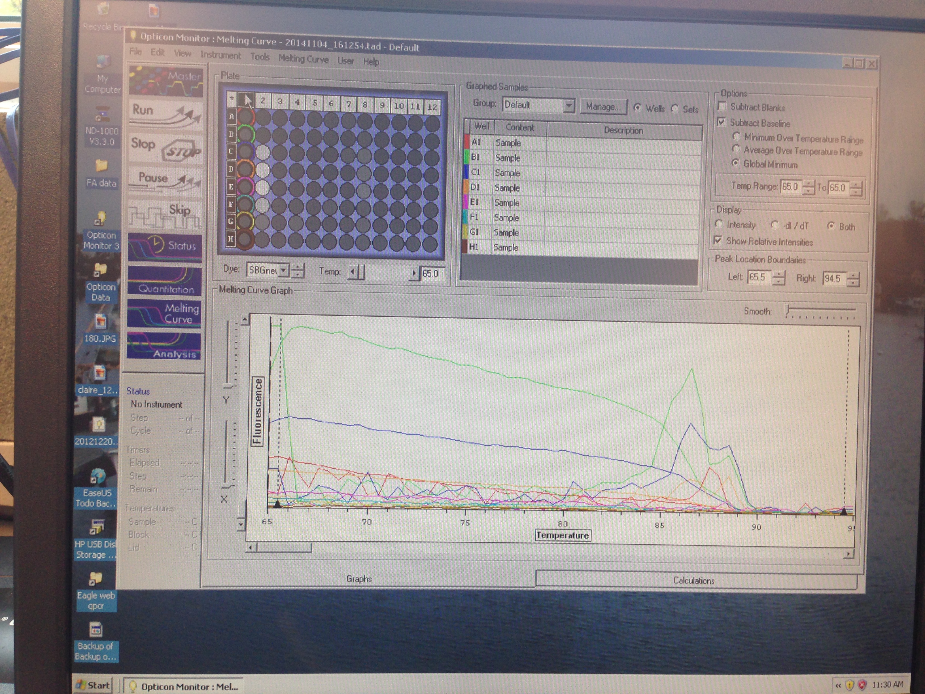The width and height of the screenshot is (925, 694).
Task: Switch to the Calculations tab
Action: (694, 580)
